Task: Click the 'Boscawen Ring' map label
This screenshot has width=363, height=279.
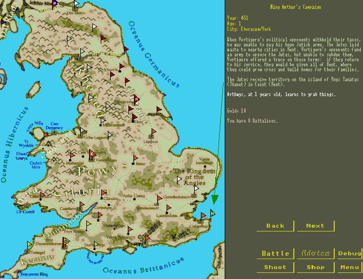Action: tap(34, 275)
